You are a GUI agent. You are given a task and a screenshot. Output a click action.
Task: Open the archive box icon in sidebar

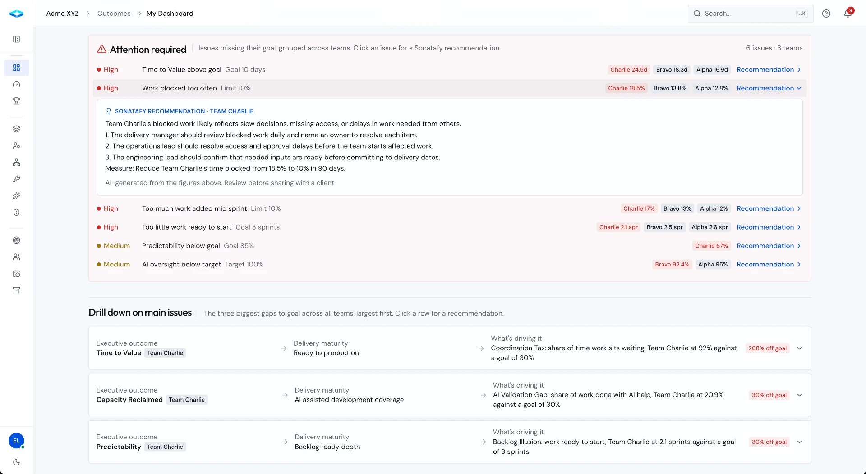click(x=16, y=290)
